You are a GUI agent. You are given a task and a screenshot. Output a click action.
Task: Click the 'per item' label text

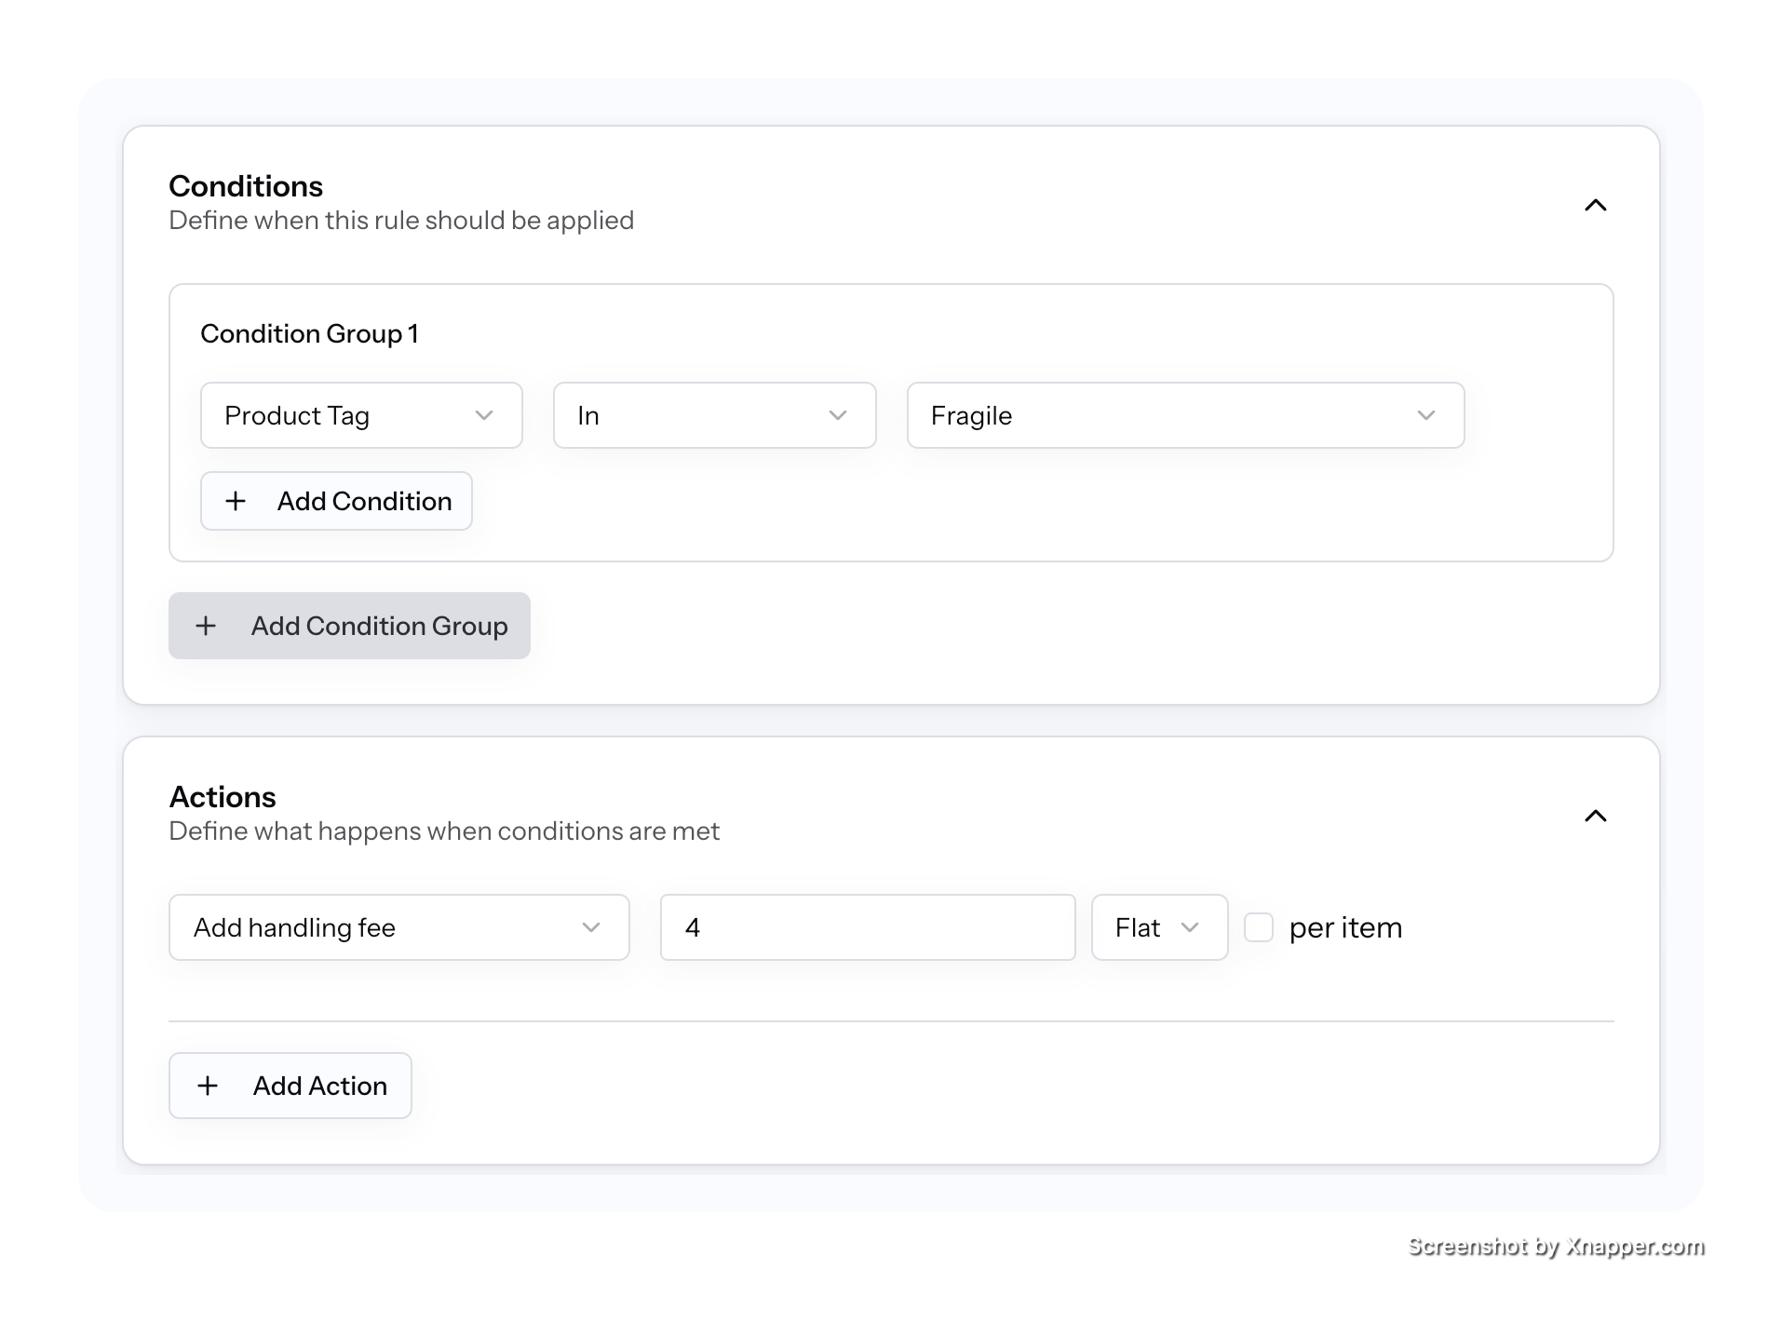(1345, 927)
